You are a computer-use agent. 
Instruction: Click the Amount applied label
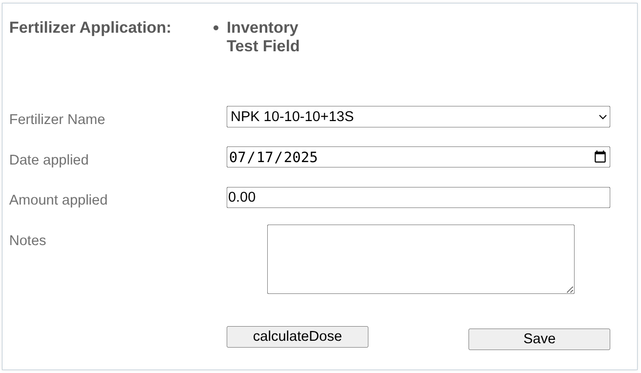pos(58,200)
